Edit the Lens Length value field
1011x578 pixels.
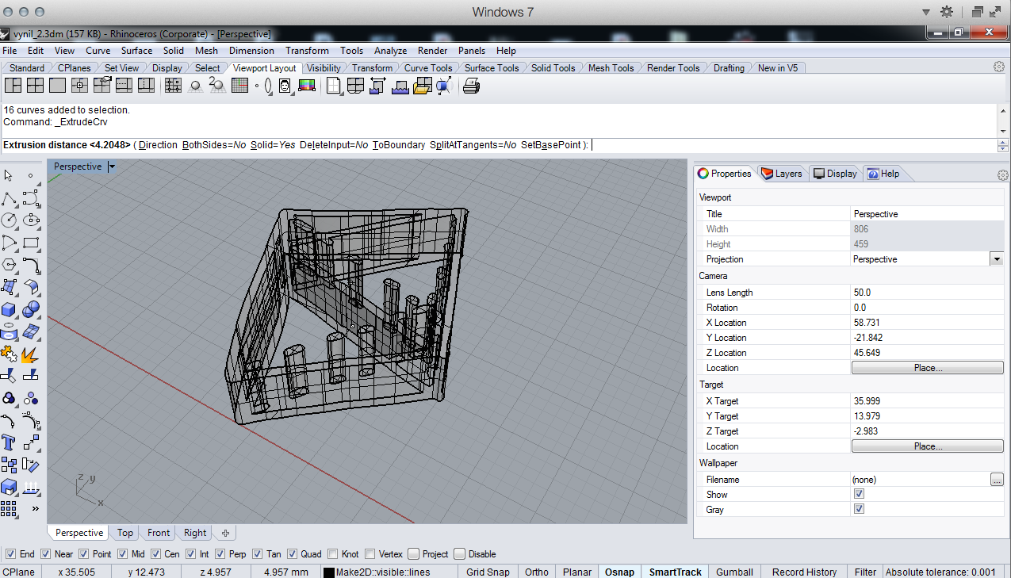(927, 293)
